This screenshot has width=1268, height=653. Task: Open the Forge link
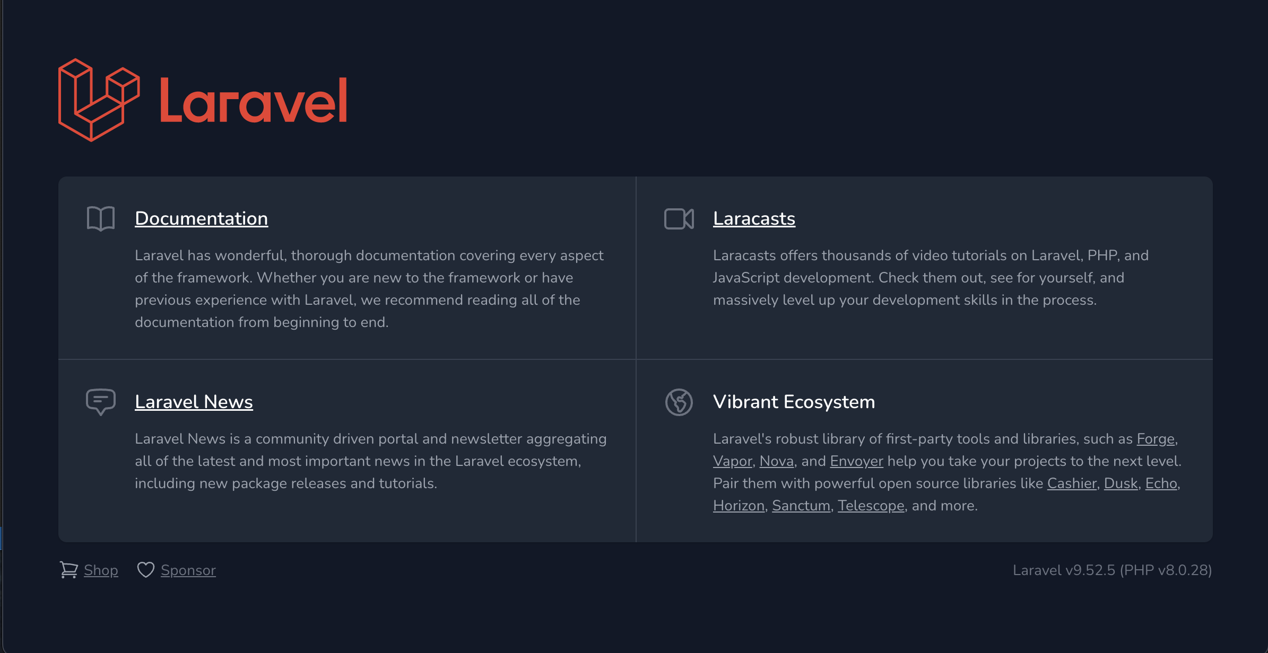(x=1154, y=439)
